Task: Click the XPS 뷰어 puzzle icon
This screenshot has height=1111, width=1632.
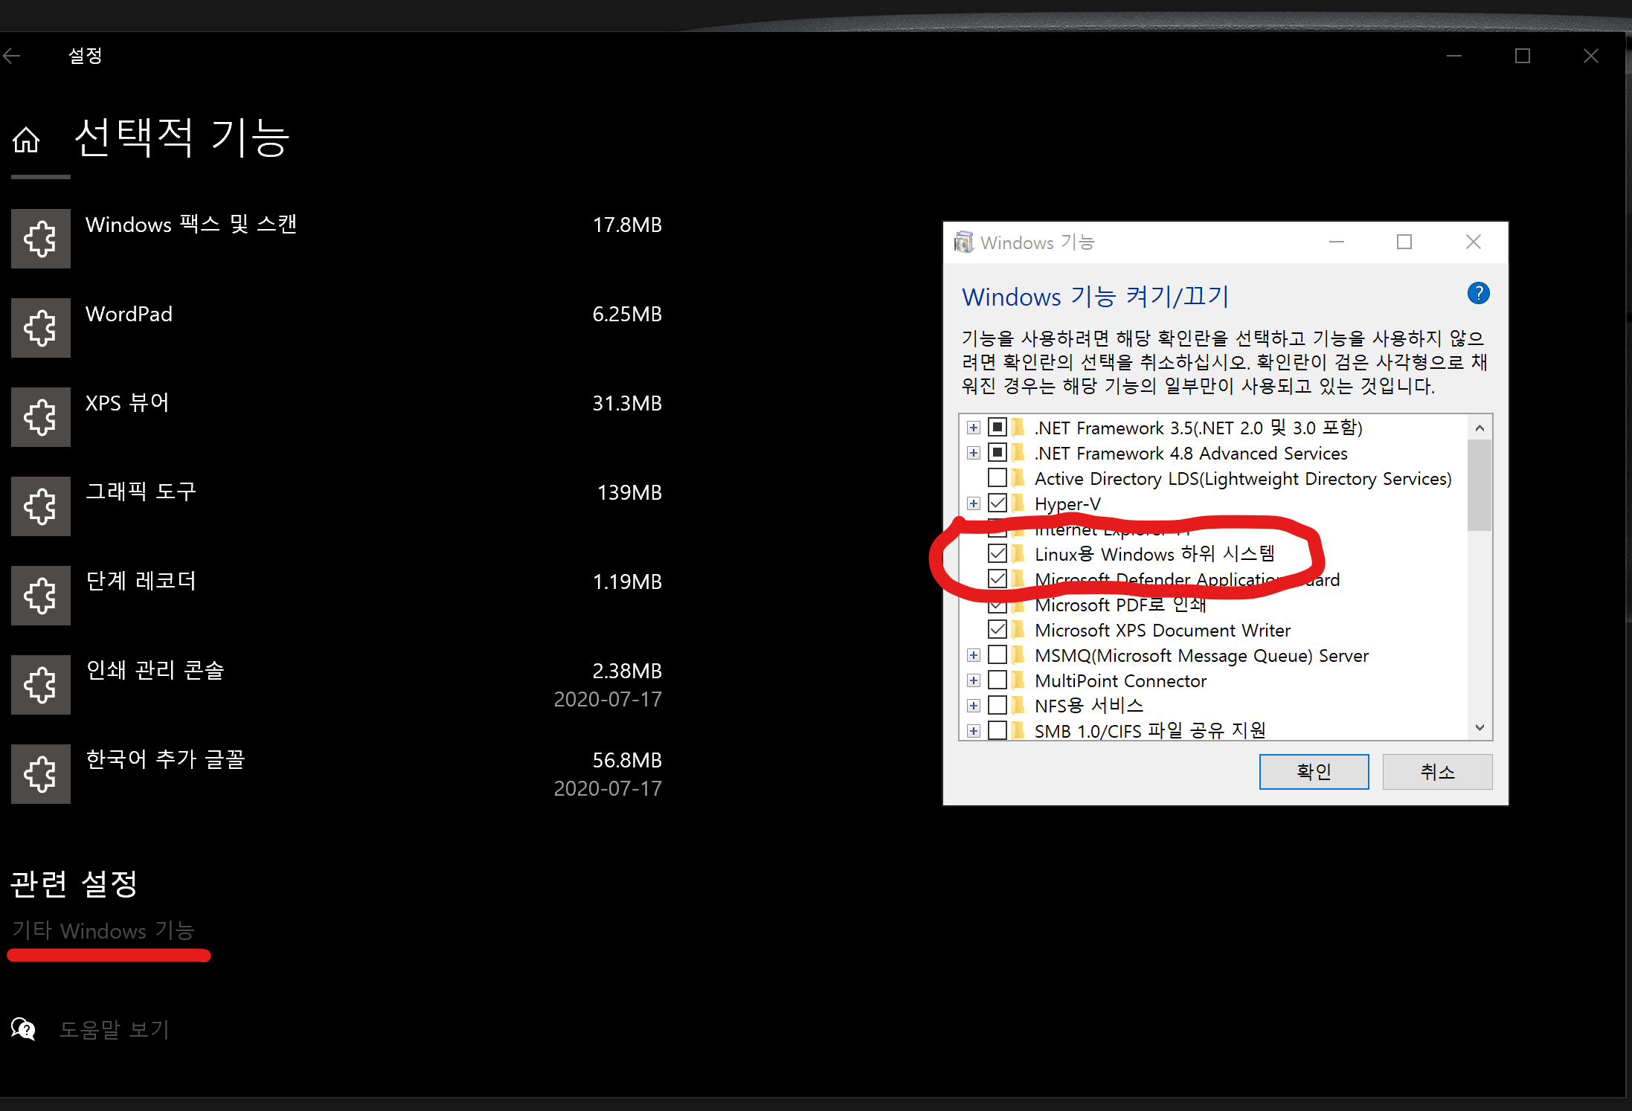Action: [41, 417]
